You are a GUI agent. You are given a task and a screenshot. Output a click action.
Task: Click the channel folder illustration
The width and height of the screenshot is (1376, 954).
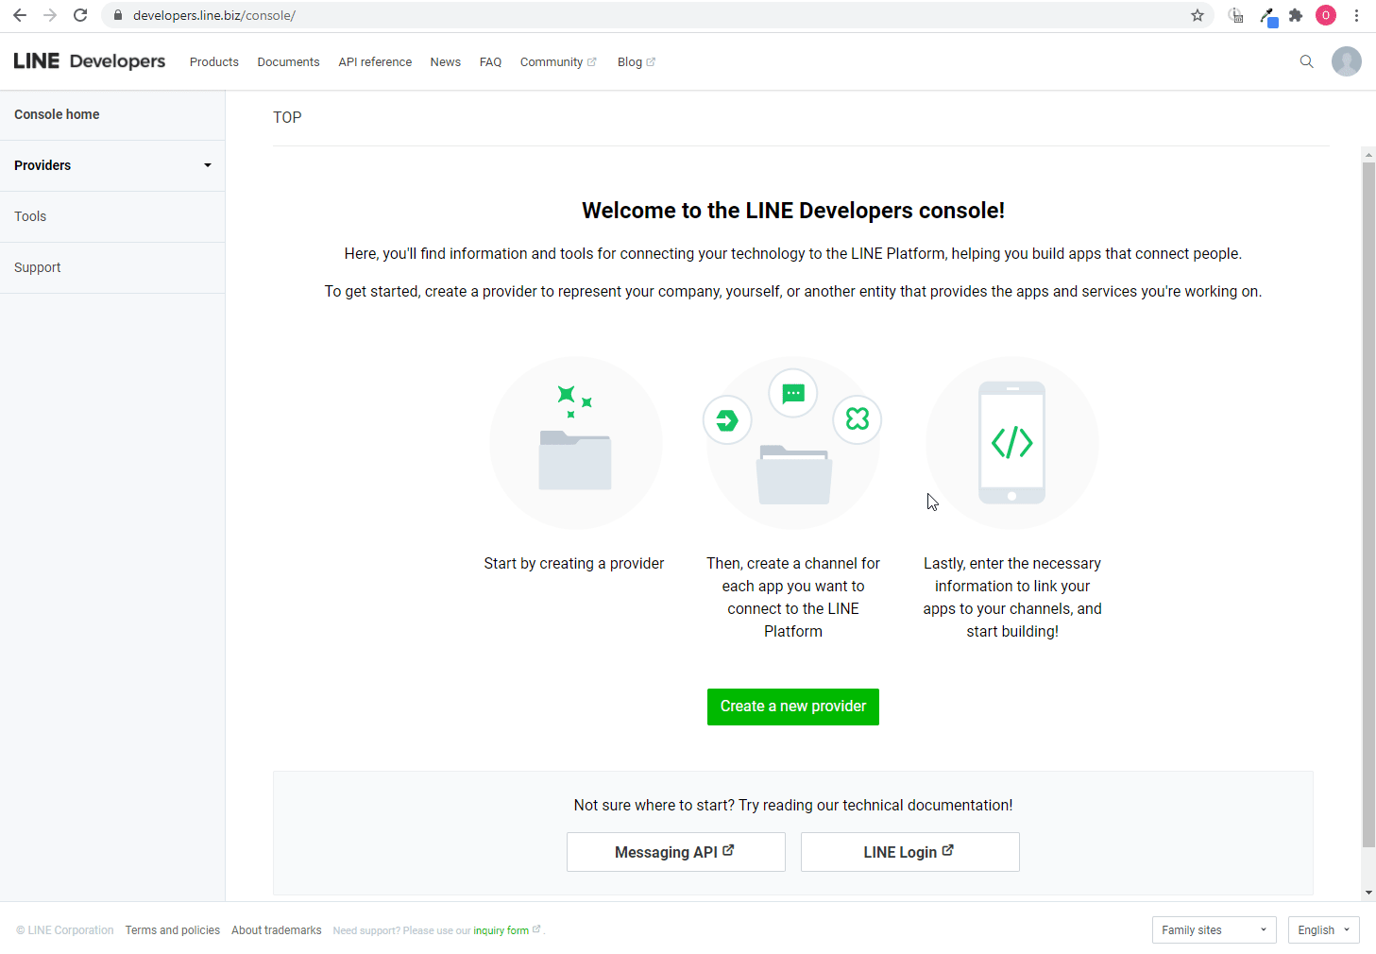794,474
